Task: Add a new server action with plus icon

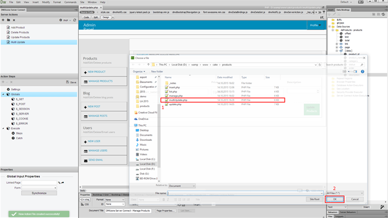Action: point(3,20)
